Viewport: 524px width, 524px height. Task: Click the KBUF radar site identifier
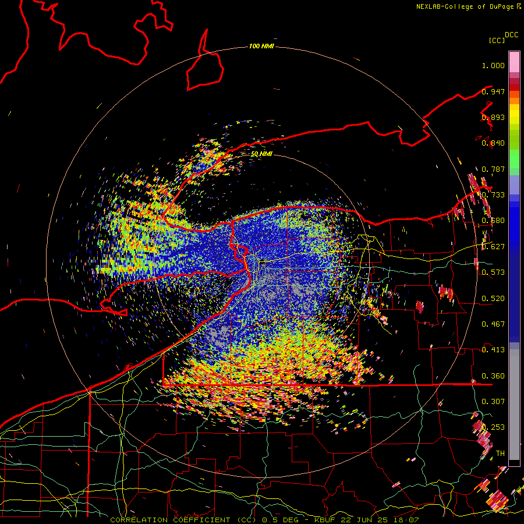coord(324,520)
